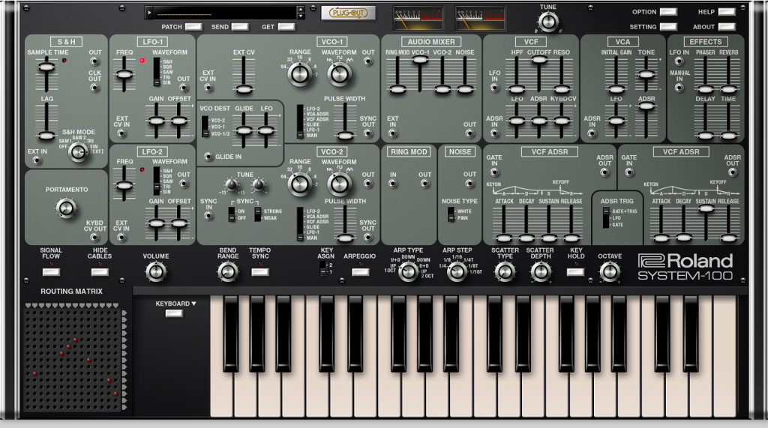Toggle the ARPEGGIO button
Screen dimensions: 768x428
coord(360,272)
